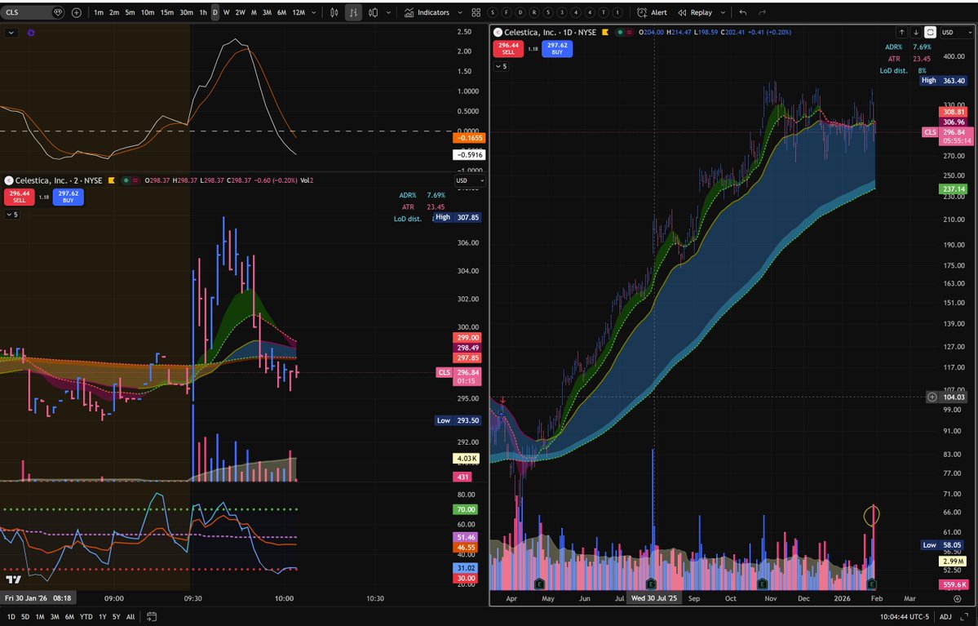Switch to the 15m timeframe
The image size is (978, 626).
[166, 12]
